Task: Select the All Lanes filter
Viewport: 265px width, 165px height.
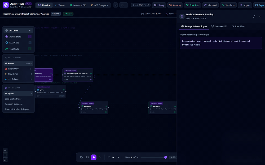Action: coord(19,30)
